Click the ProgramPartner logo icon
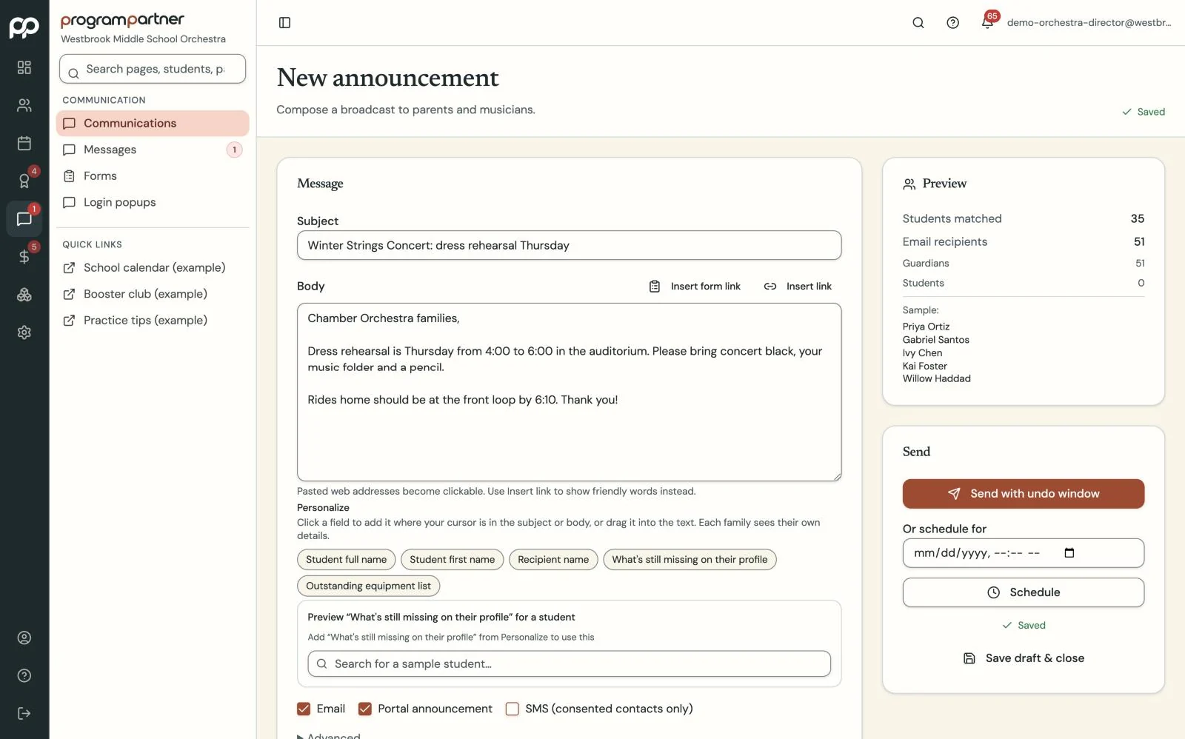The height and width of the screenshot is (739, 1185). click(x=24, y=27)
